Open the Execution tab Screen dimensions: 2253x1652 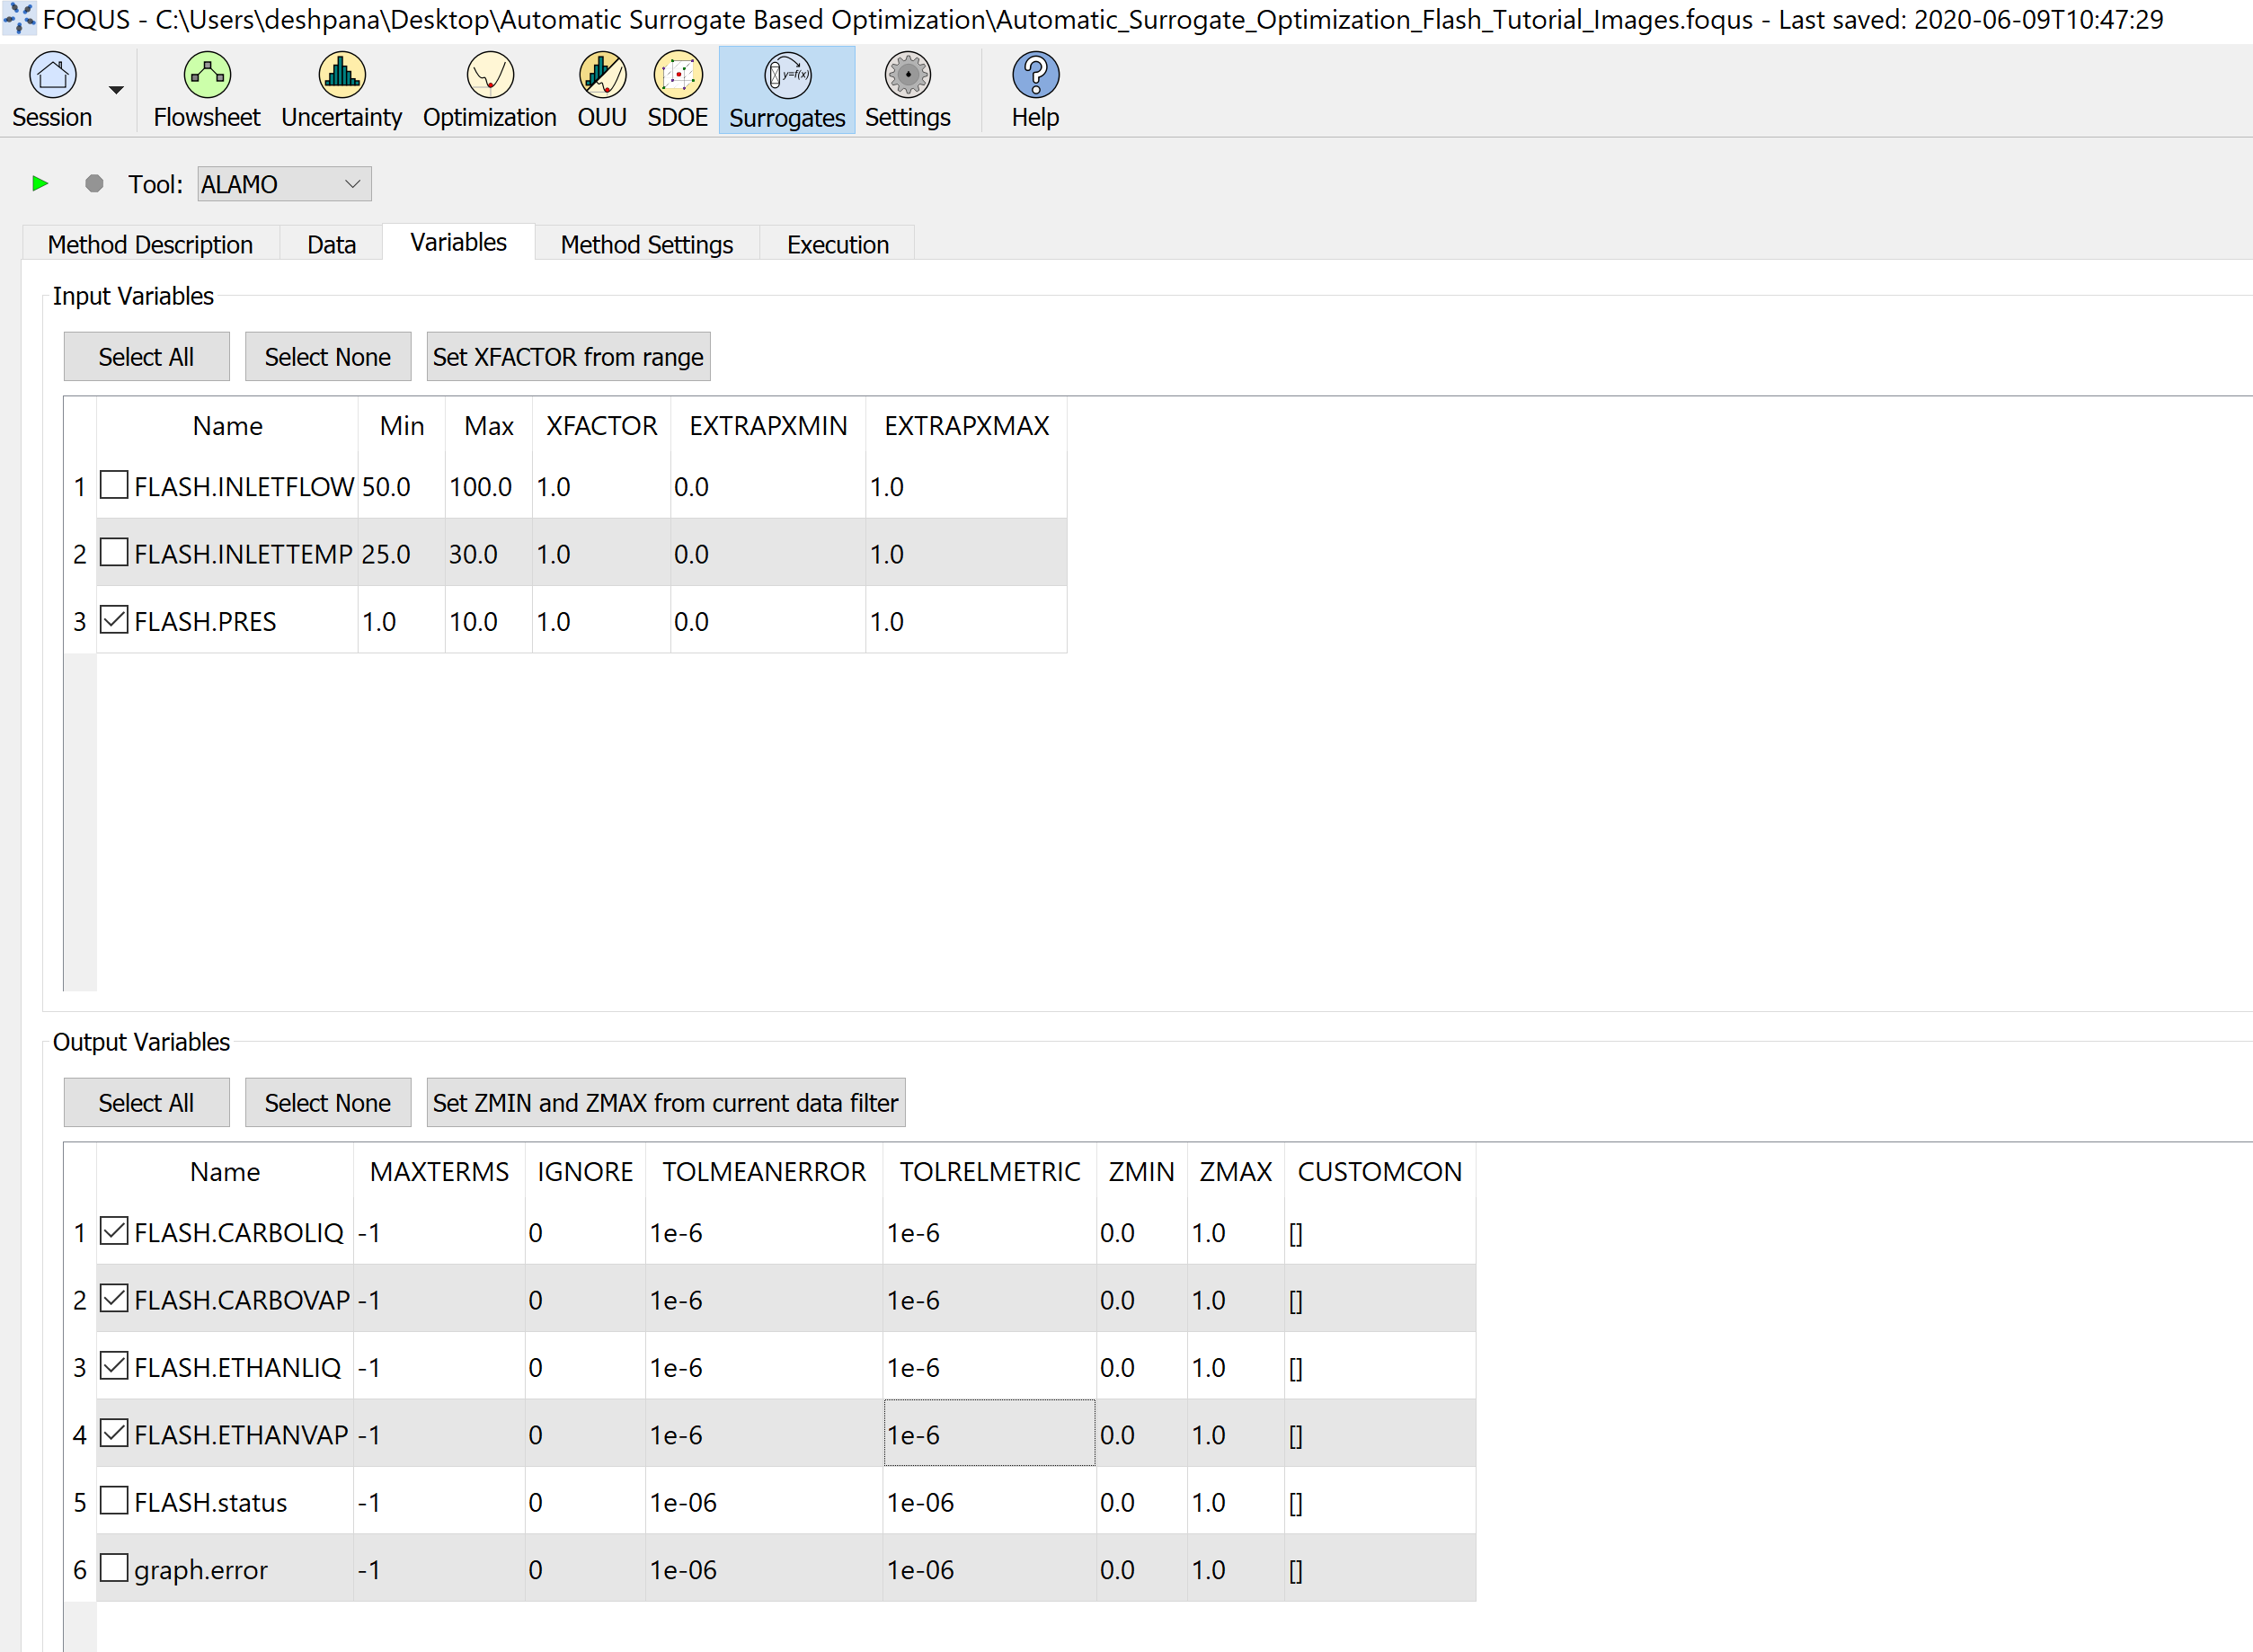coord(836,243)
